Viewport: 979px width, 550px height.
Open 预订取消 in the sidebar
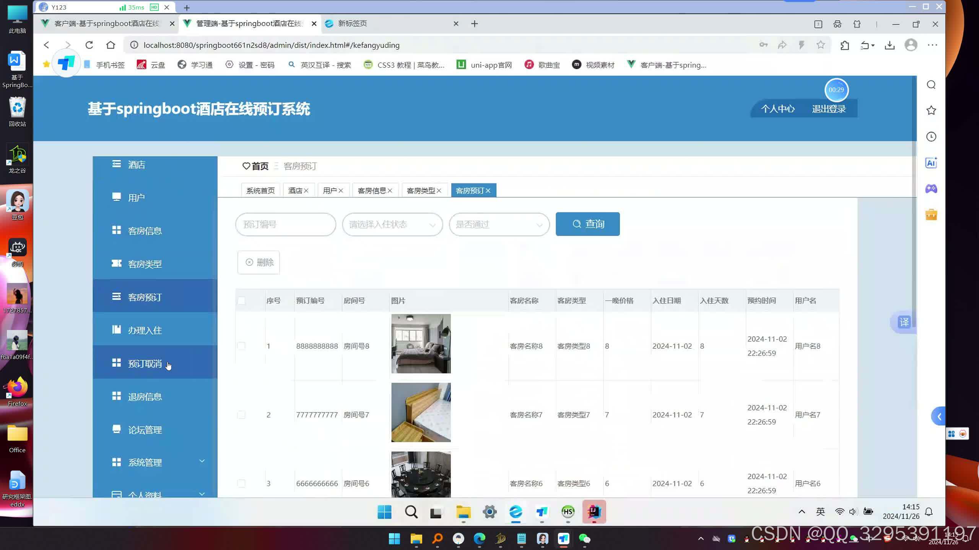(155, 364)
